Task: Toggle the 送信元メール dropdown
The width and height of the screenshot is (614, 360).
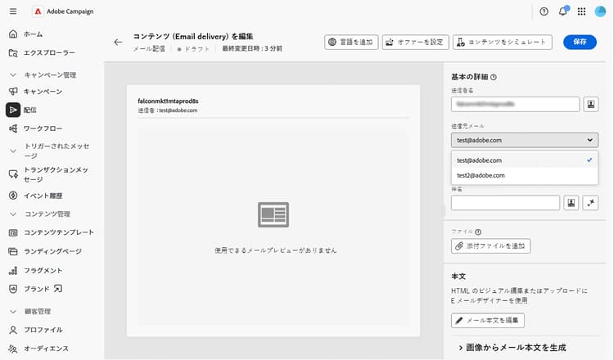Action: 524,140
